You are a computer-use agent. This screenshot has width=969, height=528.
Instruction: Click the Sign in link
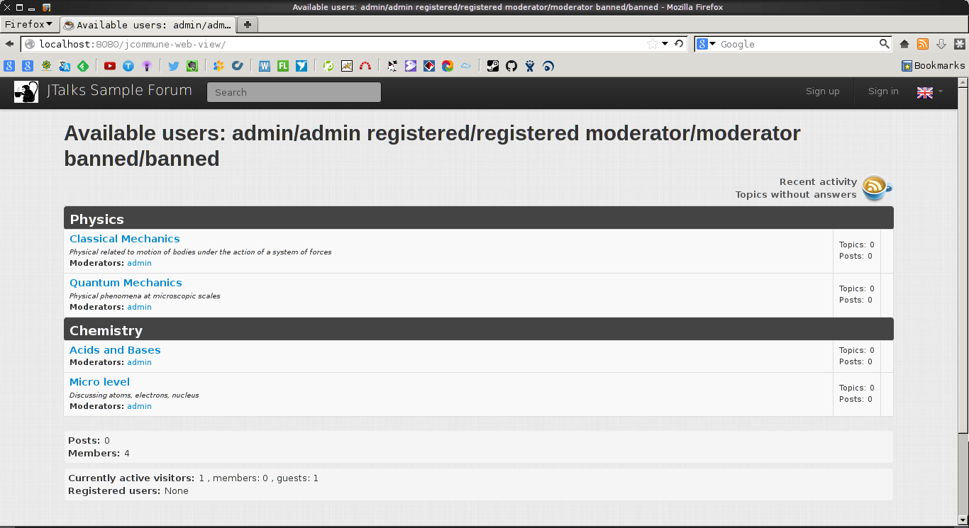click(x=883, y=91)
